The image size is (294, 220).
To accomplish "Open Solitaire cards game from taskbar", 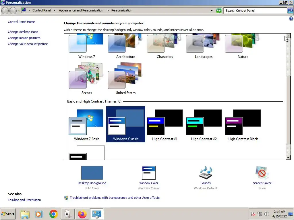I will 68,214.
